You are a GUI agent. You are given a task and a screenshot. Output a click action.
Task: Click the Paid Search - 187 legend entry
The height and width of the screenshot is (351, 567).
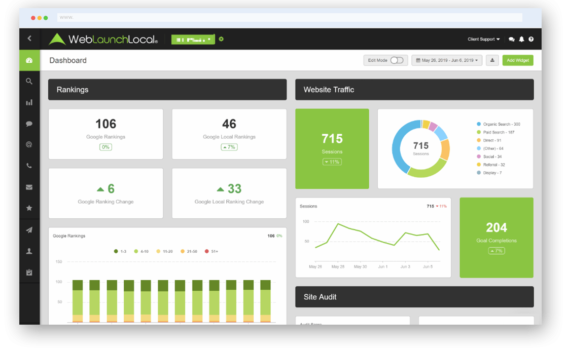pyautogui.click(x=495, y=132)
